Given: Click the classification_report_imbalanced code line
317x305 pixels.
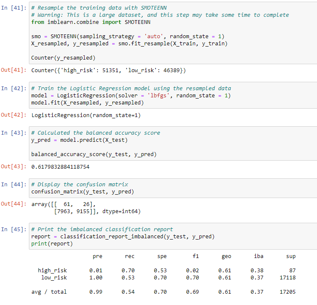Looking at the screenshot, I should click(x=123, y=237).
